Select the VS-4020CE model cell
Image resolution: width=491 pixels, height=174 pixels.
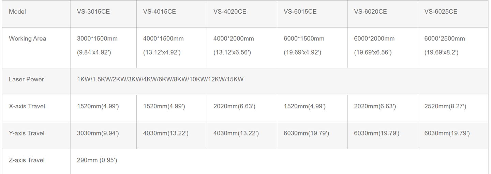242,14
